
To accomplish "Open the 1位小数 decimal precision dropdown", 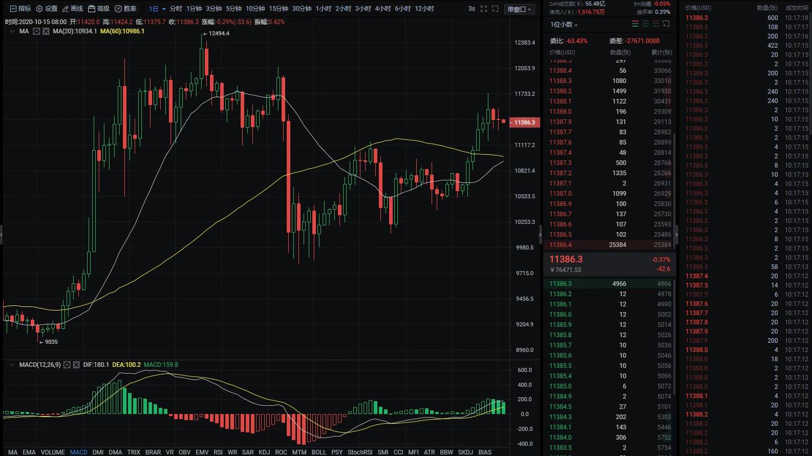I will (564, 25).
